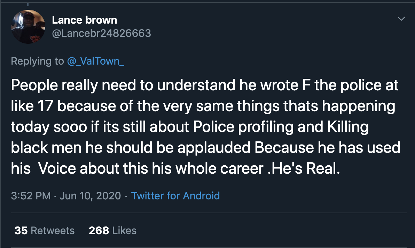
Task: Click the 'Replying to' label
Action: coord(37,61)
